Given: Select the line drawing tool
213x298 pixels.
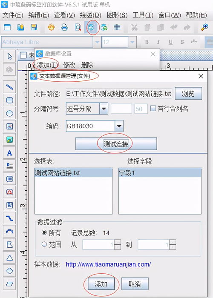Looking at the screenshot, I should pos(9,87).
